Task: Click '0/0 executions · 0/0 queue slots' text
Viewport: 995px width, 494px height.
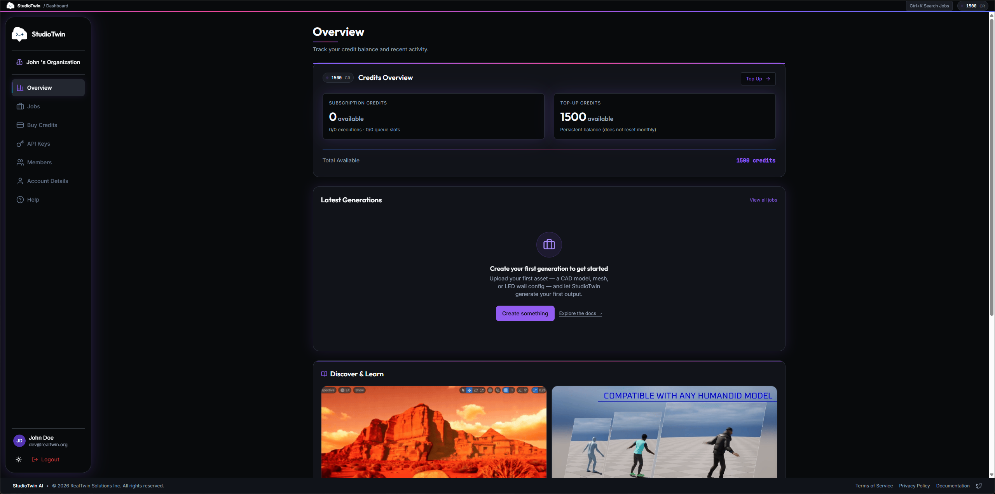Action: click(364, 130)
